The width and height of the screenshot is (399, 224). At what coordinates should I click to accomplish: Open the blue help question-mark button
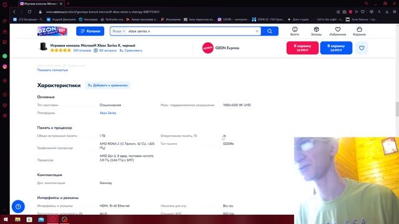(18, 207)
